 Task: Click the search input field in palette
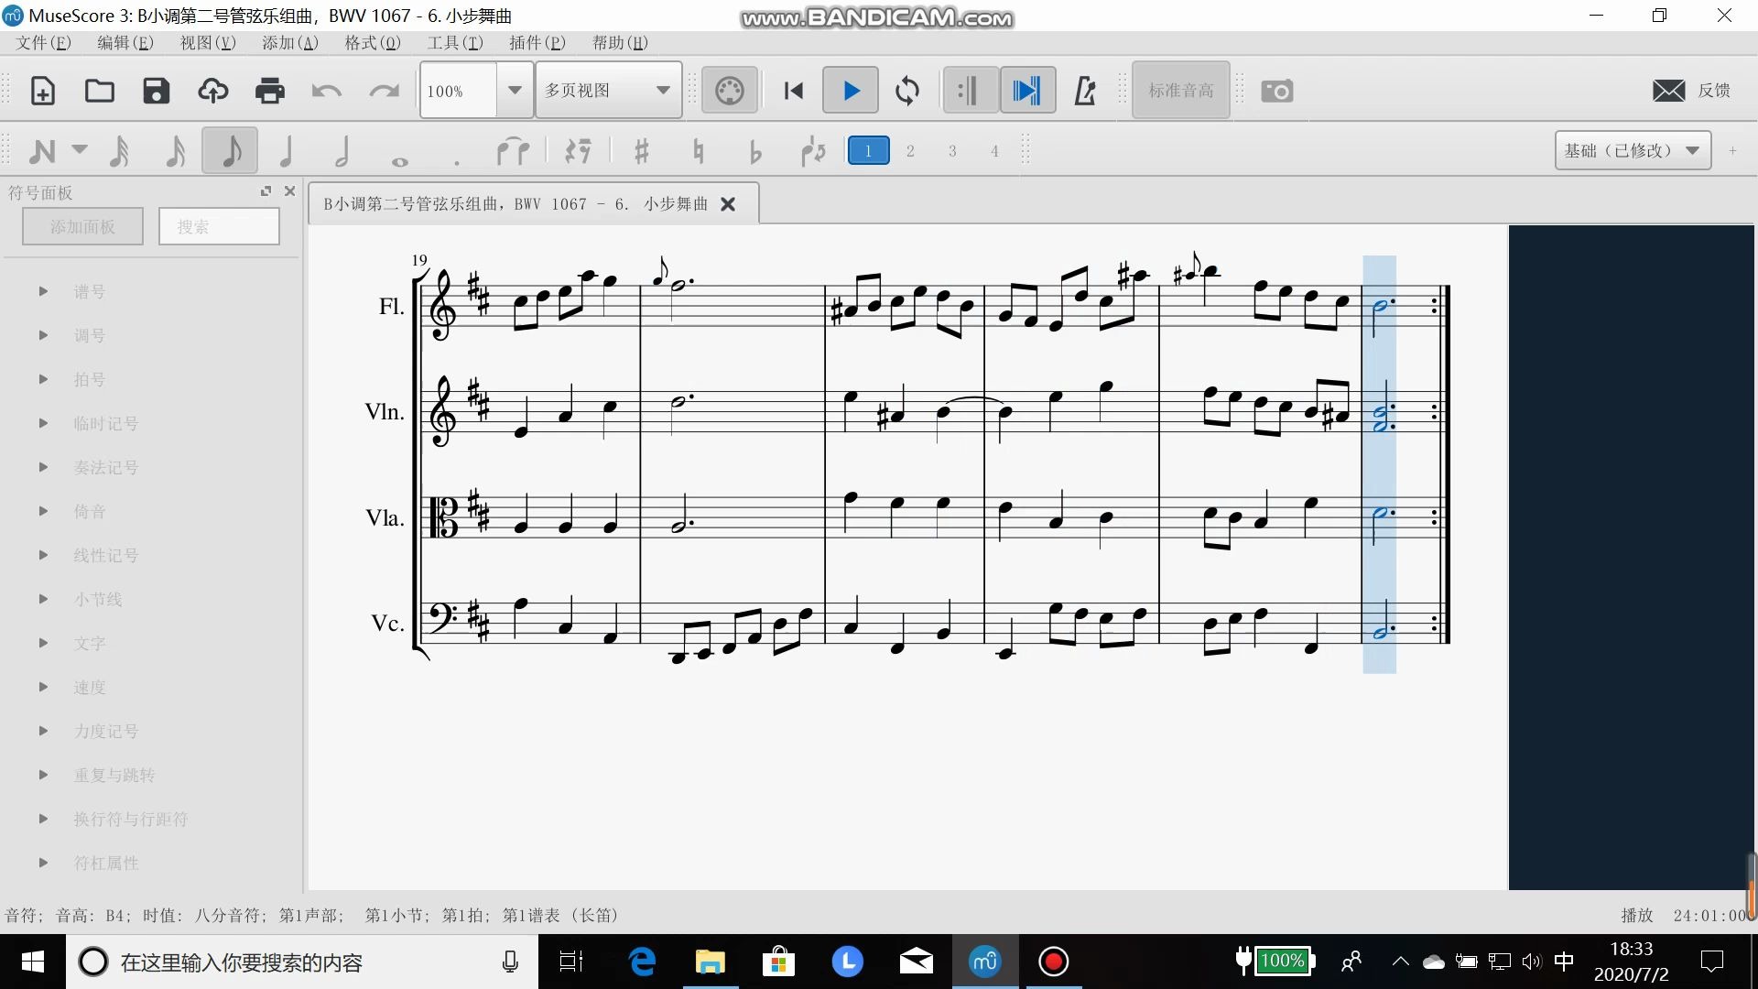click(x=219, y=227)
